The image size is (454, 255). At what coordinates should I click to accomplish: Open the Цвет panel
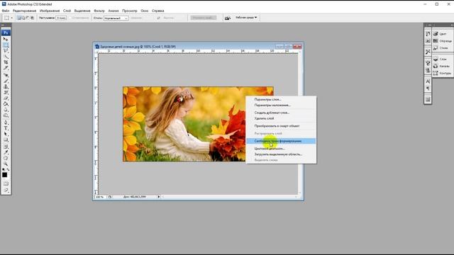(x=443, y=34)
